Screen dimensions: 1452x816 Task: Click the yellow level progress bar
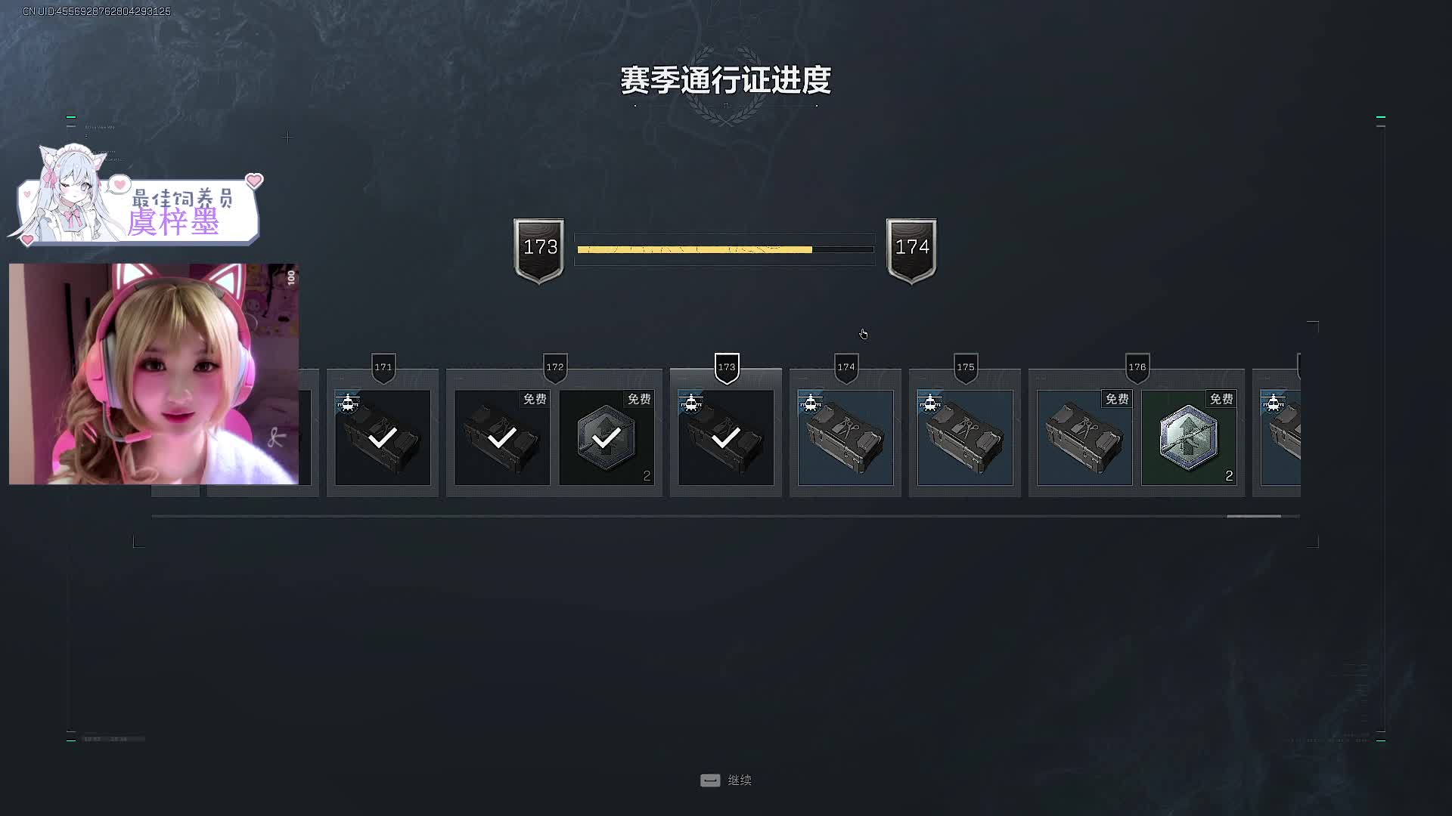click(x=725, y=249)
